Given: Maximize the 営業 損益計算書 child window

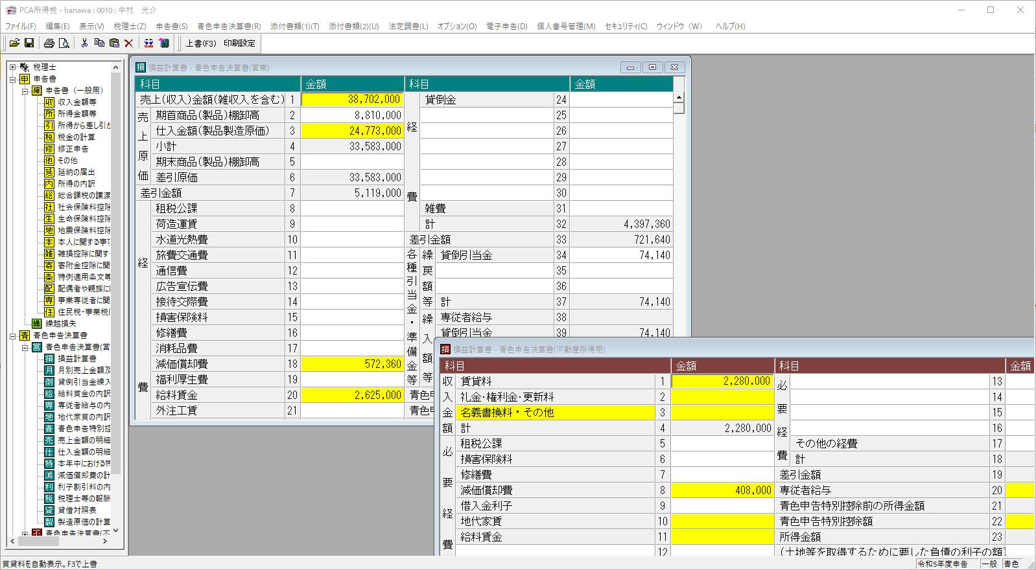Looking at the screenshot, I should click(x=652, y=67).
